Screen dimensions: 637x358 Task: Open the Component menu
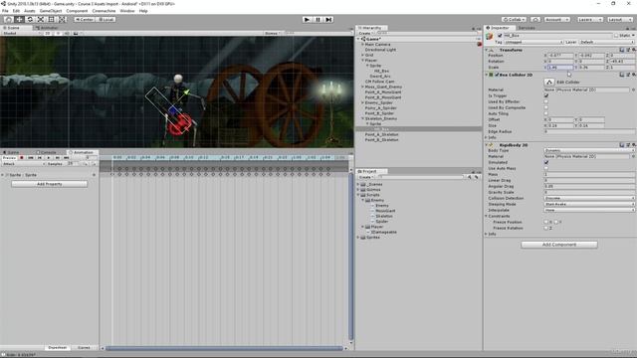[x=77, y=11]
